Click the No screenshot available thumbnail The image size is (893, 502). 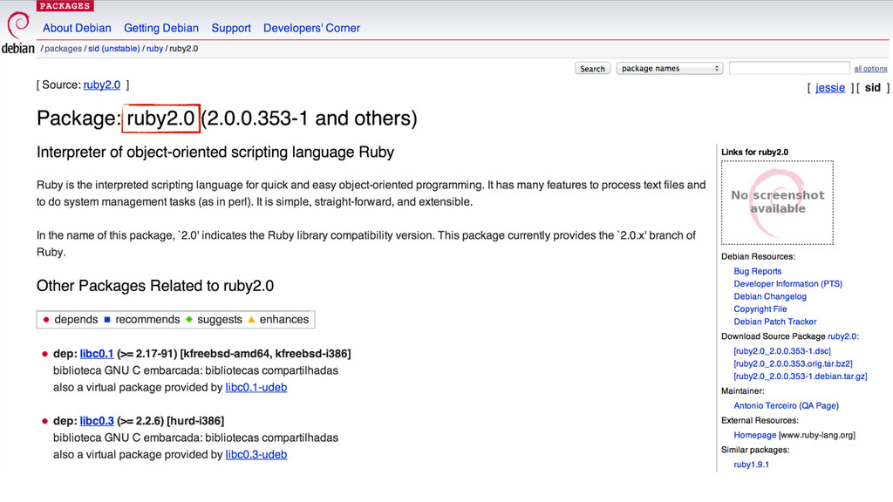[x=777, y=202]
